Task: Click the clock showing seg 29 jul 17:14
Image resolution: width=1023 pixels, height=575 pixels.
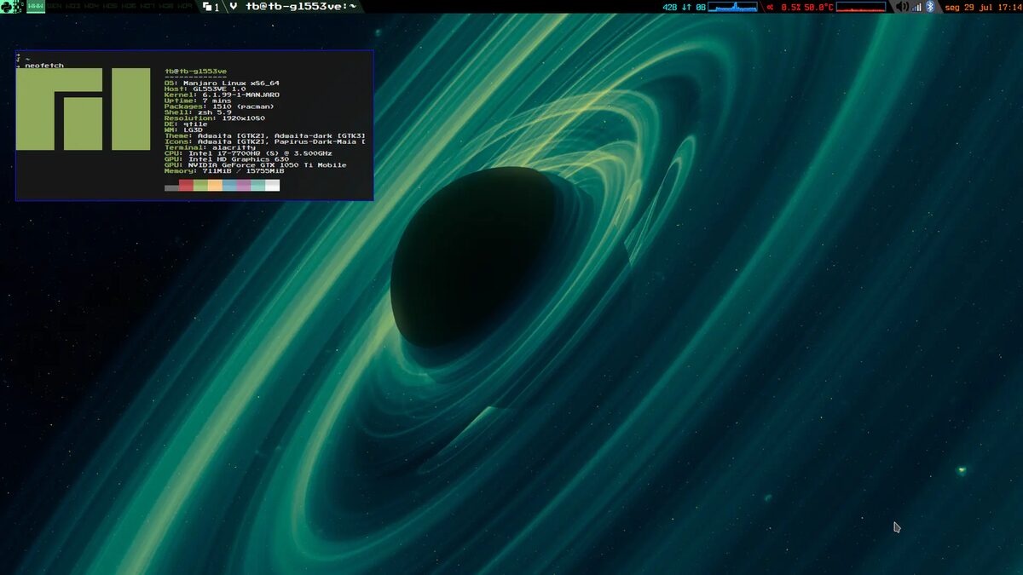Action: point(983,6)
